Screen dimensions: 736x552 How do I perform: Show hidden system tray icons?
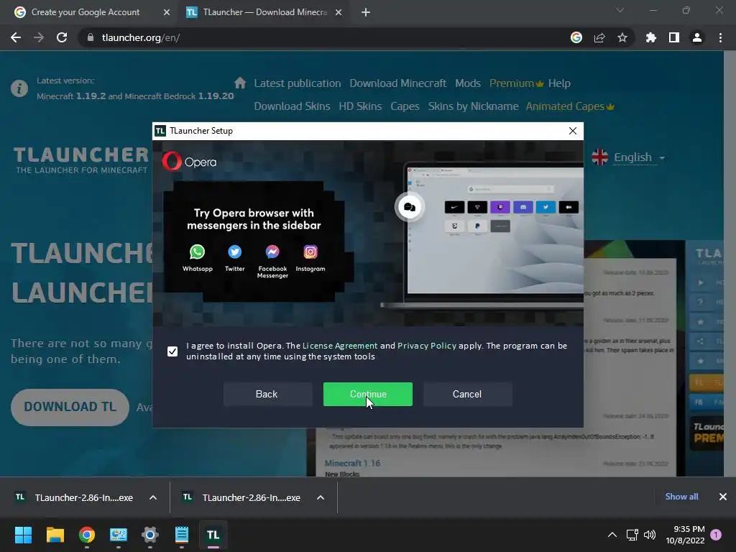(x=612, y=535)
